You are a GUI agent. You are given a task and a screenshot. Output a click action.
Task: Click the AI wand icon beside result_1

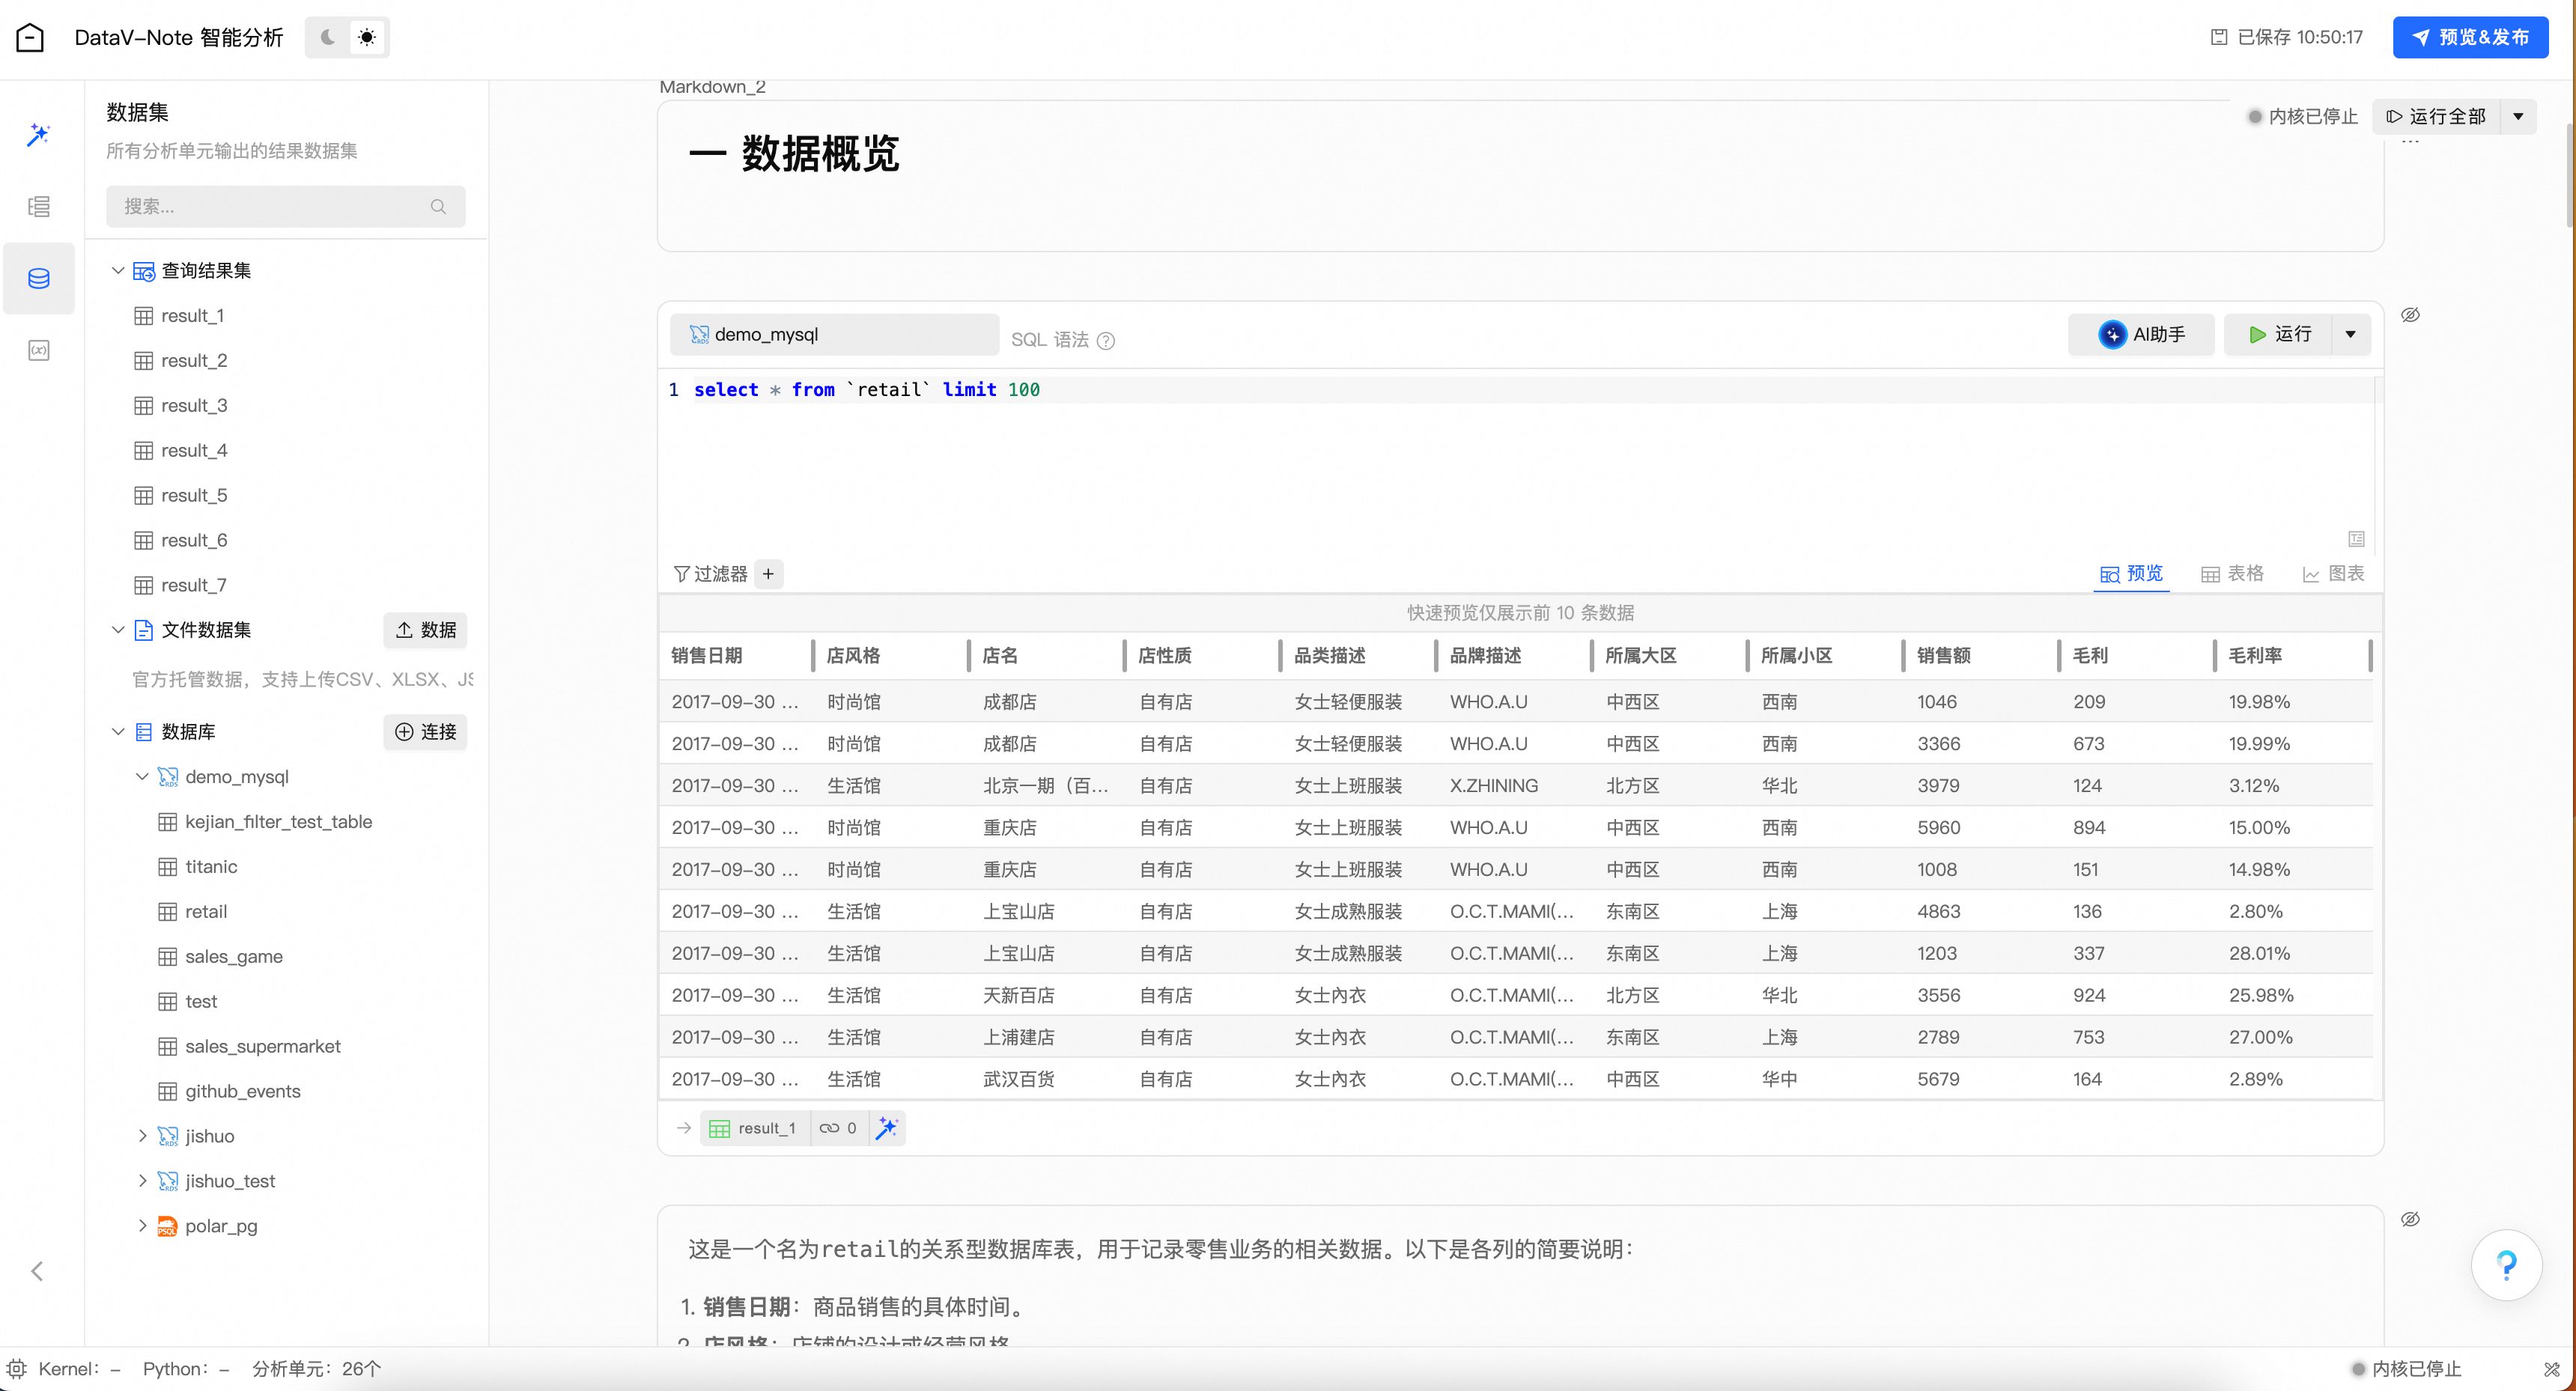pos(886,1129)
